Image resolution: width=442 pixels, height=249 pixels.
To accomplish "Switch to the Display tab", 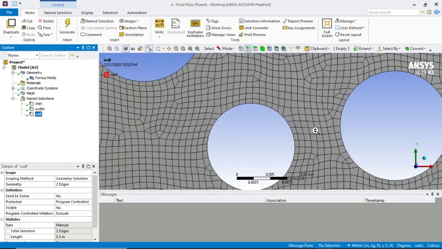I will point(87,13).
